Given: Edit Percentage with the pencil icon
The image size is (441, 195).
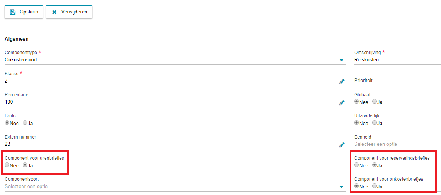Looking at the screenshot, I should (342, 102).
